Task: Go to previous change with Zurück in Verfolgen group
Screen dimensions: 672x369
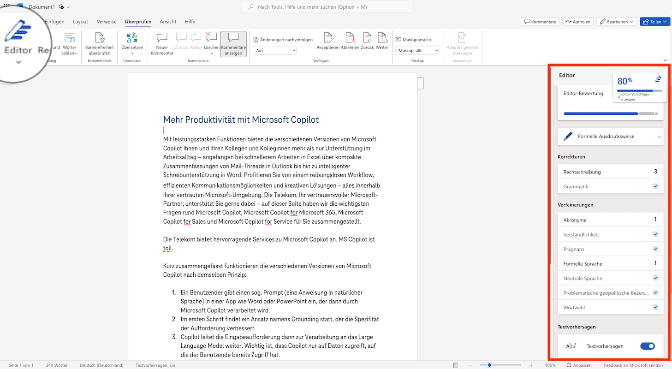Action: pyautogui.click(x=367, y=42)
